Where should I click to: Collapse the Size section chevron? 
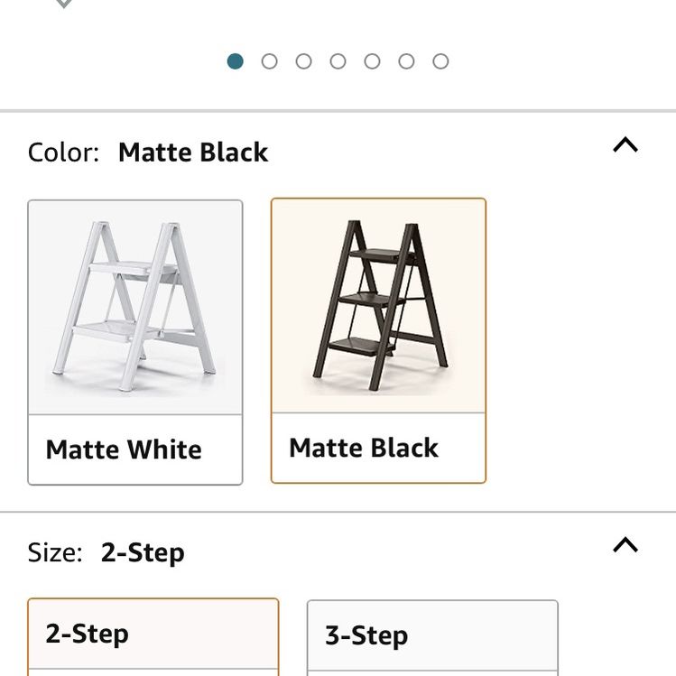625,544
